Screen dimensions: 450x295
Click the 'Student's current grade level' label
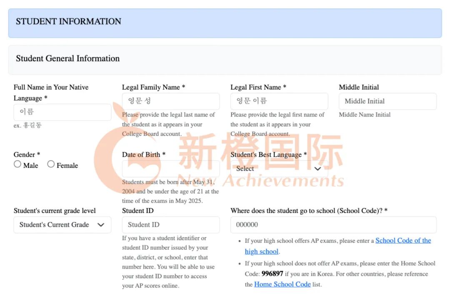coord(55,211)
